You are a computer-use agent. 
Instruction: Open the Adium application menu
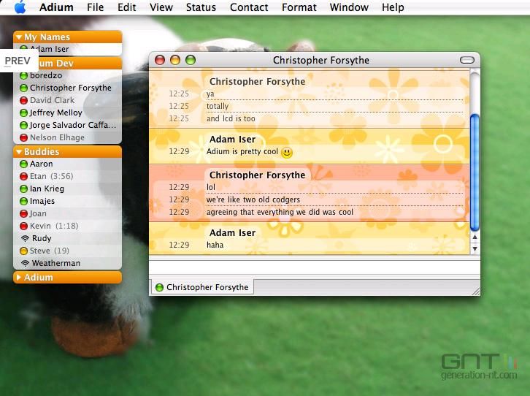(56, 7)
